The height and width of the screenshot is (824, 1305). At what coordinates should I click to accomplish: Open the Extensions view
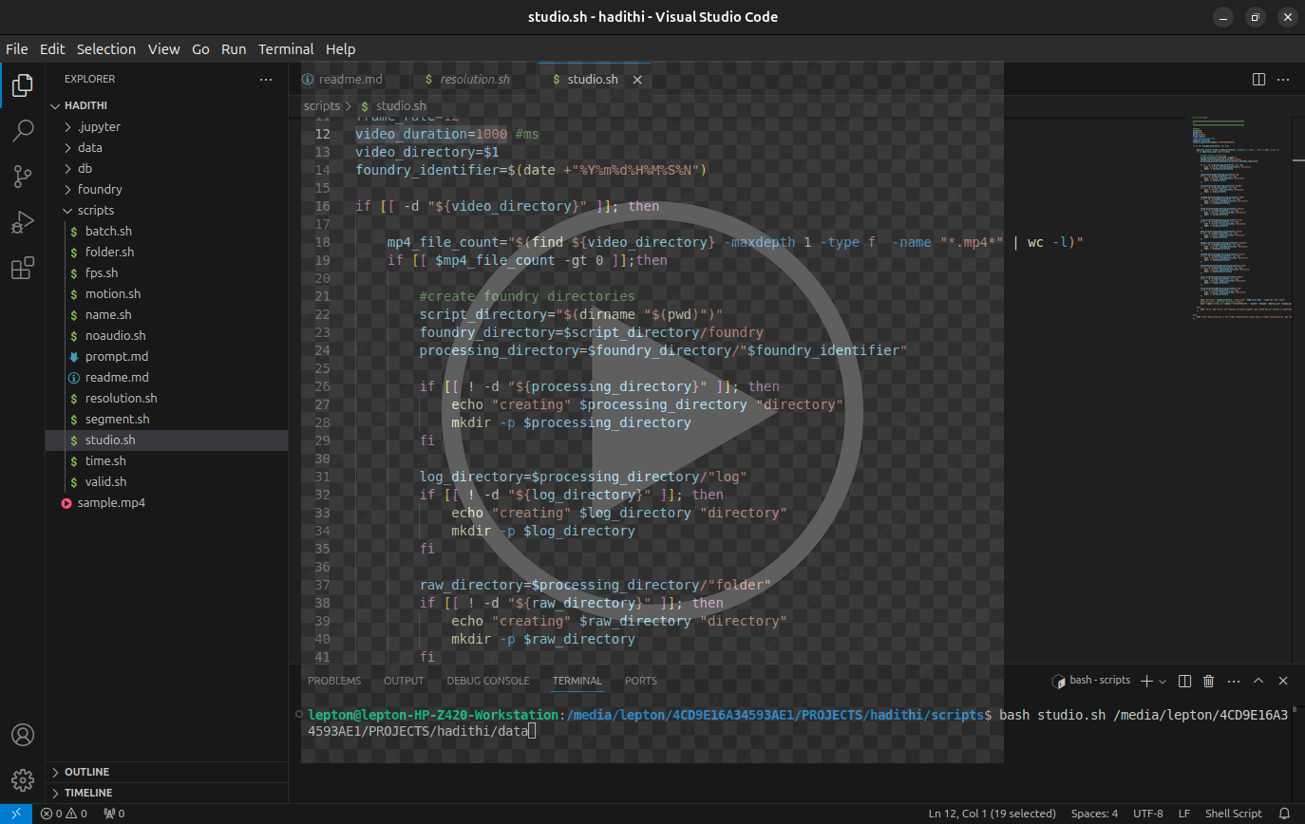23,270
